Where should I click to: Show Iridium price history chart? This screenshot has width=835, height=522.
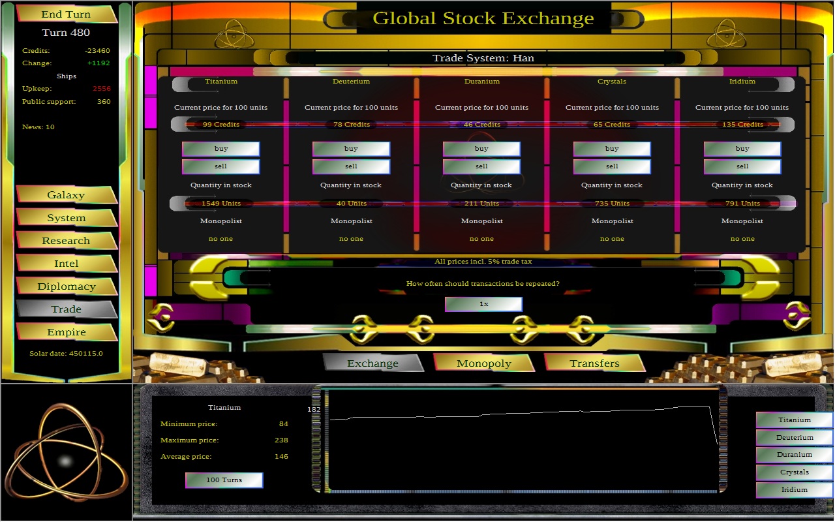coord(794,489)
